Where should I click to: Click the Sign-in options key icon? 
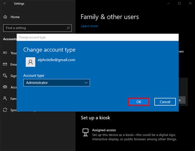point(5,75)
